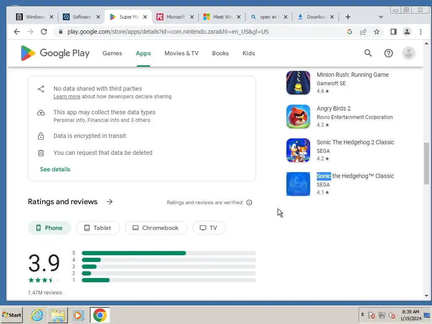
Task: Open Minion Rush: Running Game title
Action: [352, 75]
